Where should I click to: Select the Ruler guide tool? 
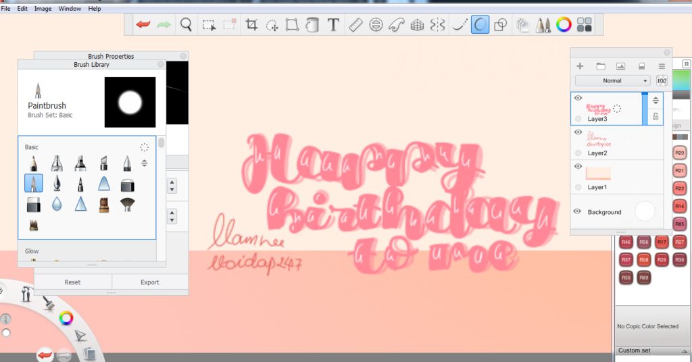[355, 25]
